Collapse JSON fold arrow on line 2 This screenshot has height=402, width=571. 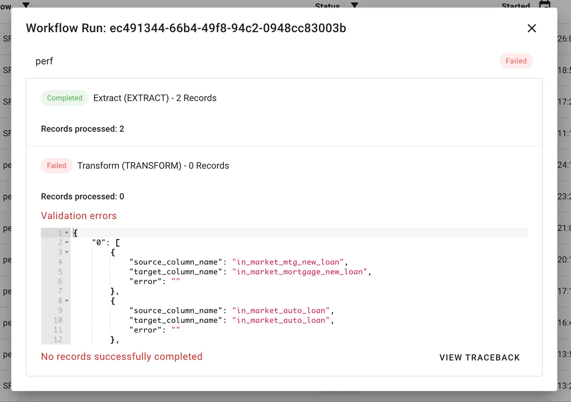click(67, 243)
